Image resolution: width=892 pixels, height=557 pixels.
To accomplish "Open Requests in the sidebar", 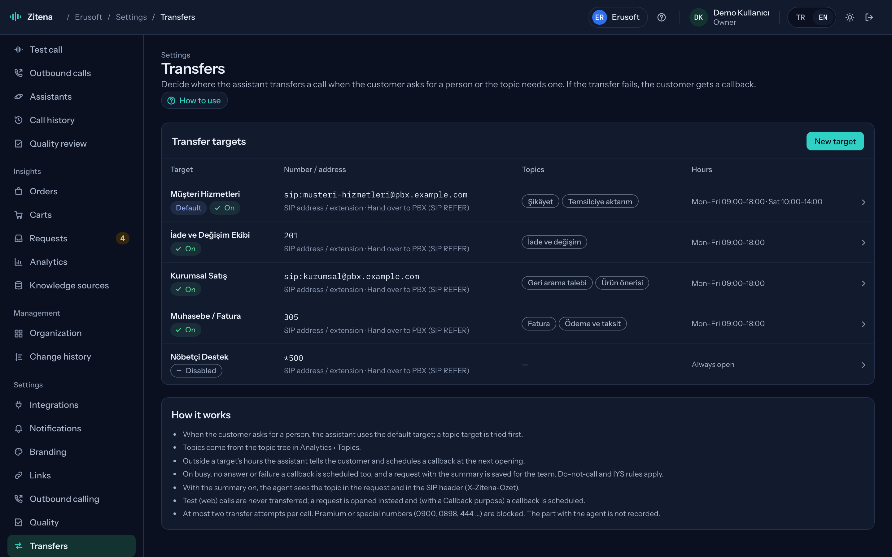I will 72,238.
